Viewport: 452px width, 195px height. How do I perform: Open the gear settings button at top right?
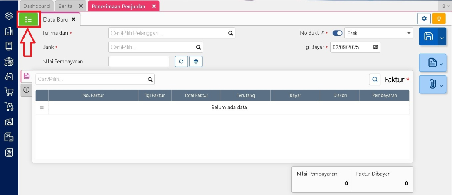(423, 19)
